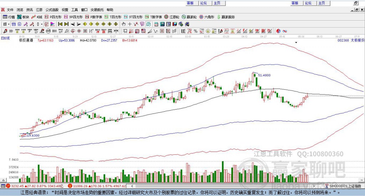365x196 pixels.
Task: Click the yin-yang icon in toolbar
Action: (x=278, y=31)
